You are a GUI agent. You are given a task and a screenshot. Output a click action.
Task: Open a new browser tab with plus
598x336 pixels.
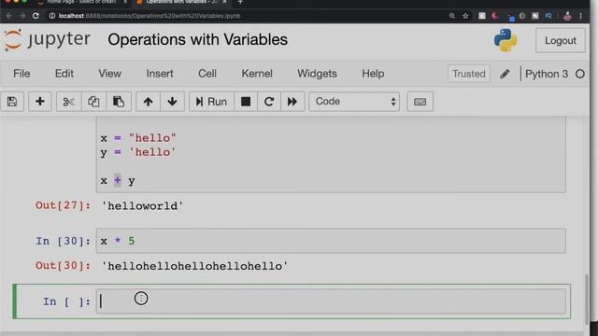(x=240, y=2)
